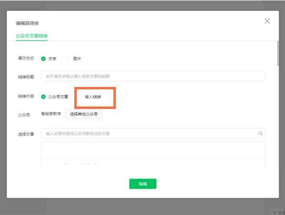Focus the 链接标题 text input field
The width and height of the screenshot is (285, 215).
pos(153,76)
